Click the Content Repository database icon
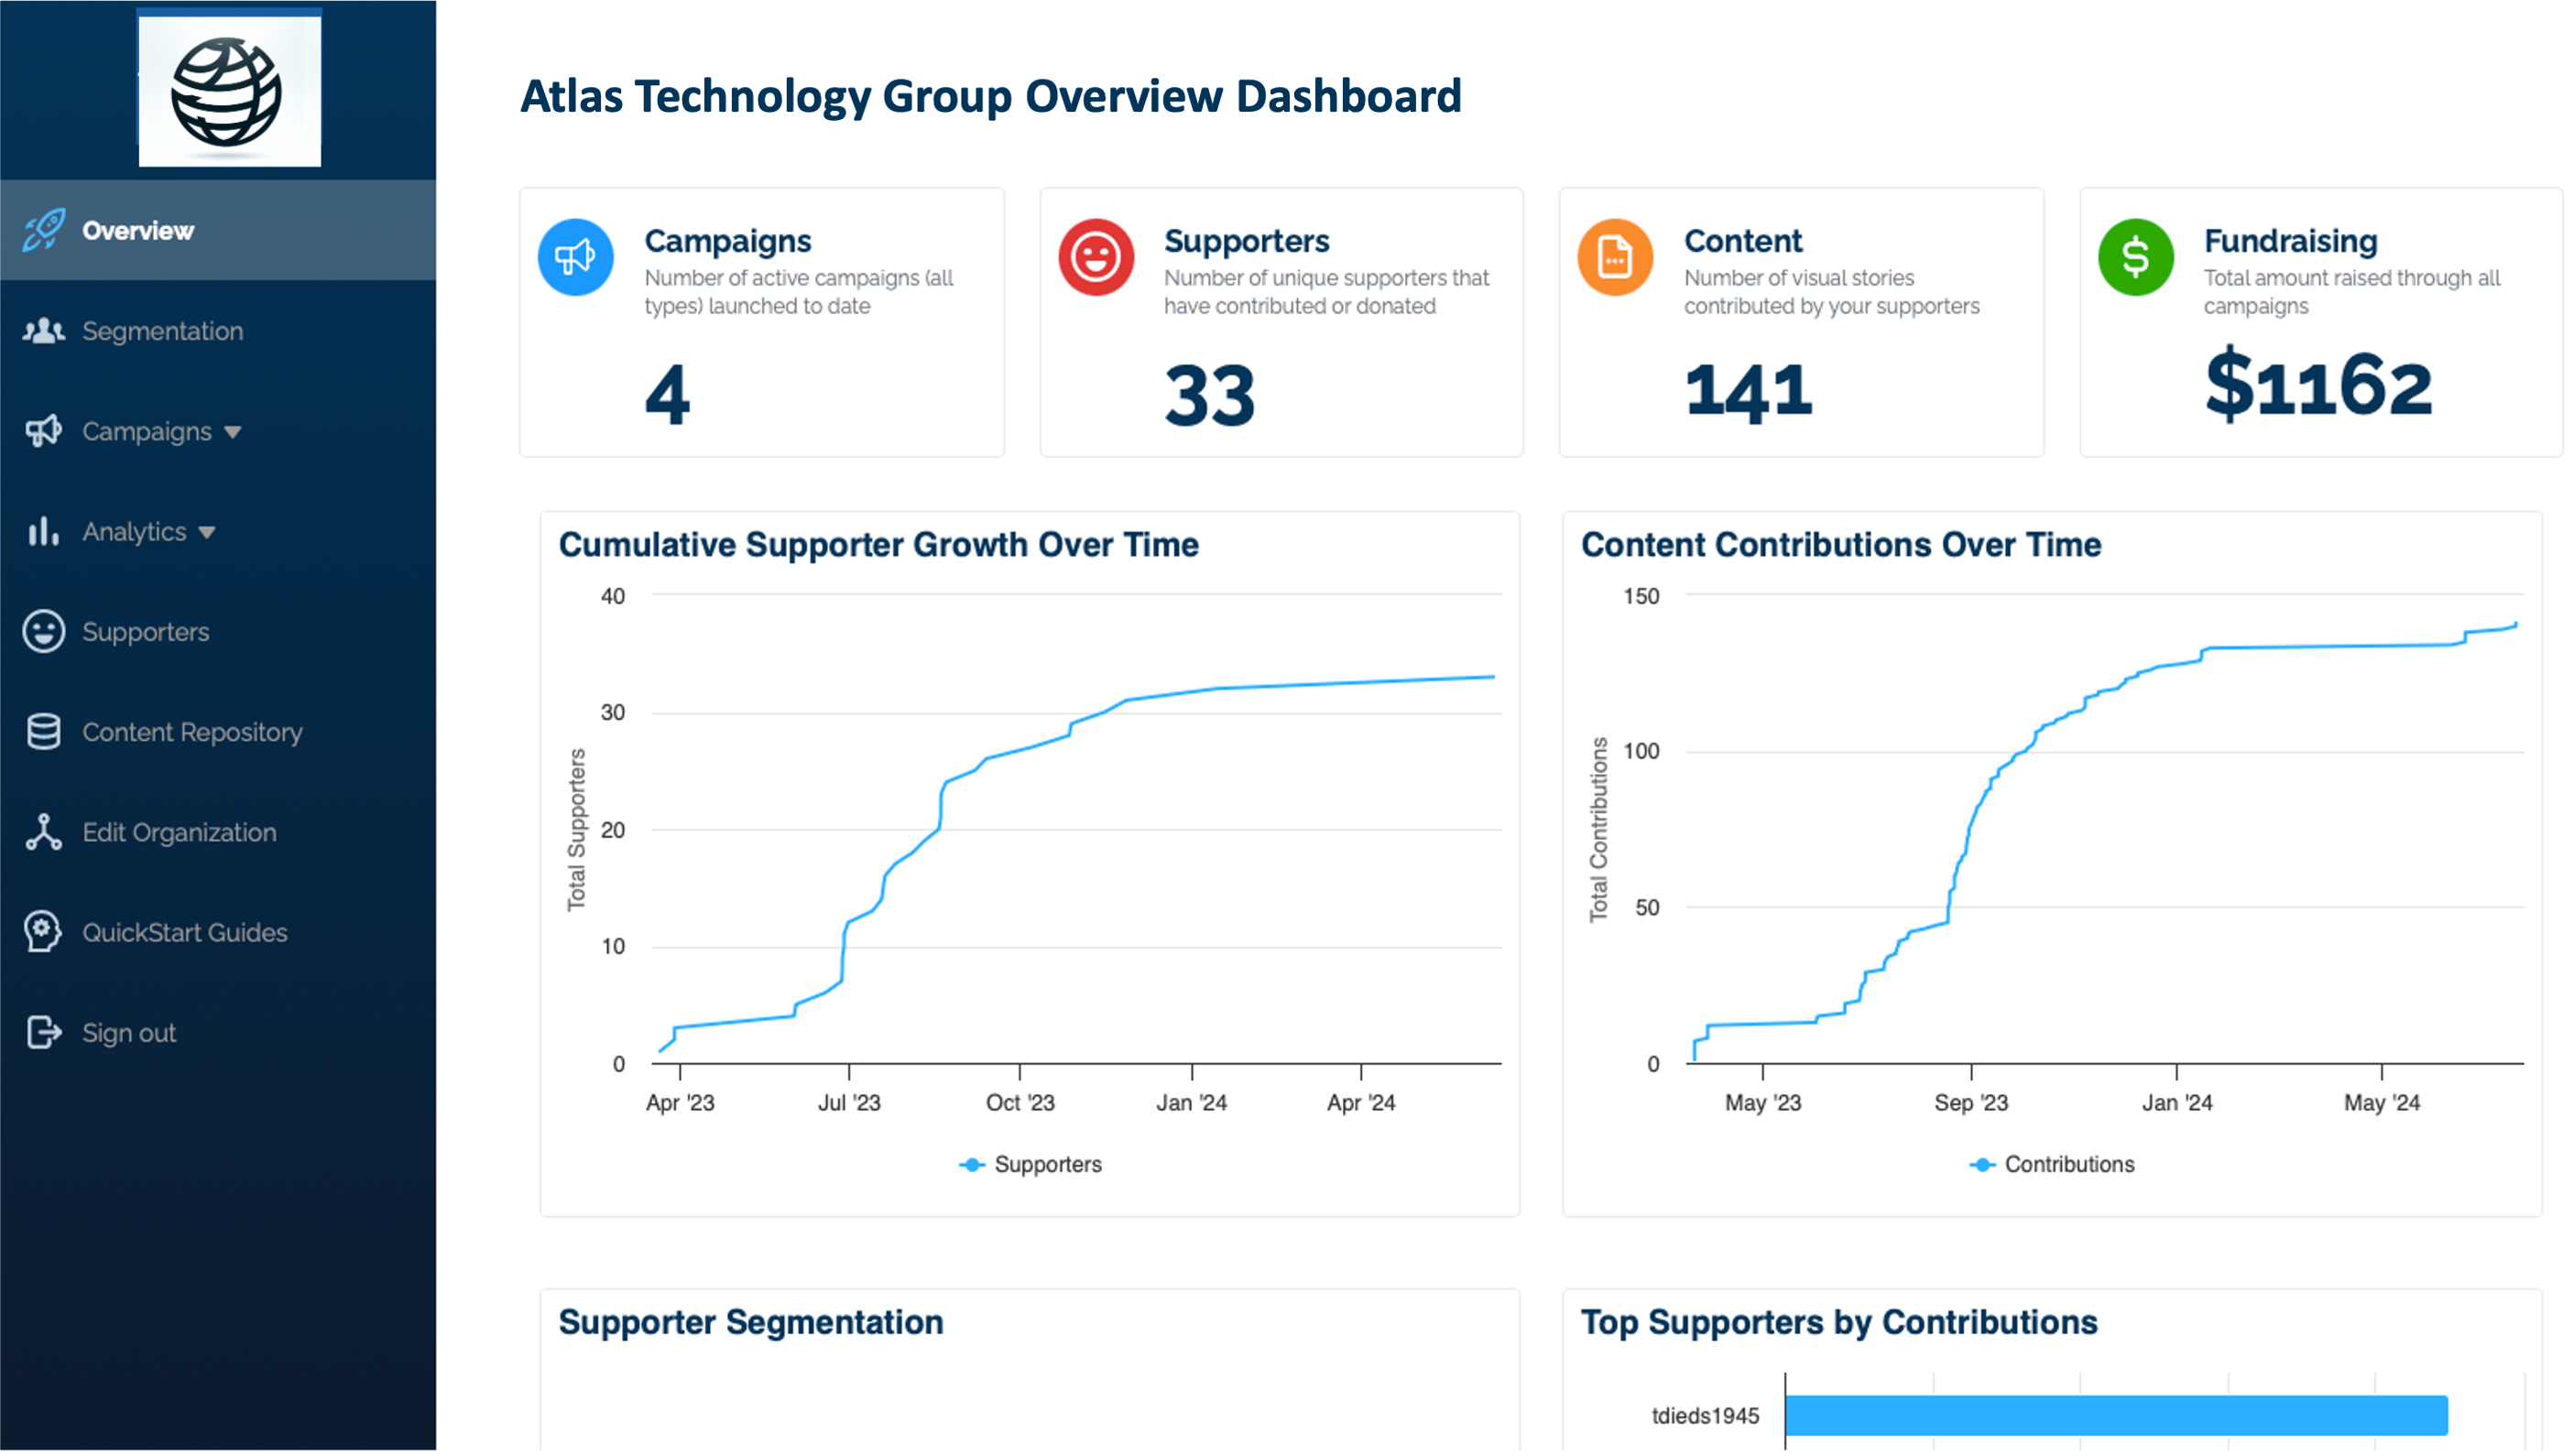Image resolution: width=2573 pixels, height=1456 pixels. tap(44, 732)
